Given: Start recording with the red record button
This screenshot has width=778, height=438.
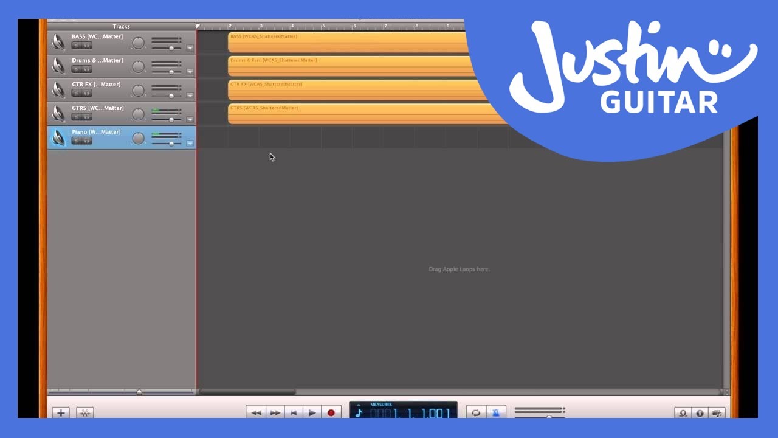Looking at the screenshot, I should coord(331,412).
